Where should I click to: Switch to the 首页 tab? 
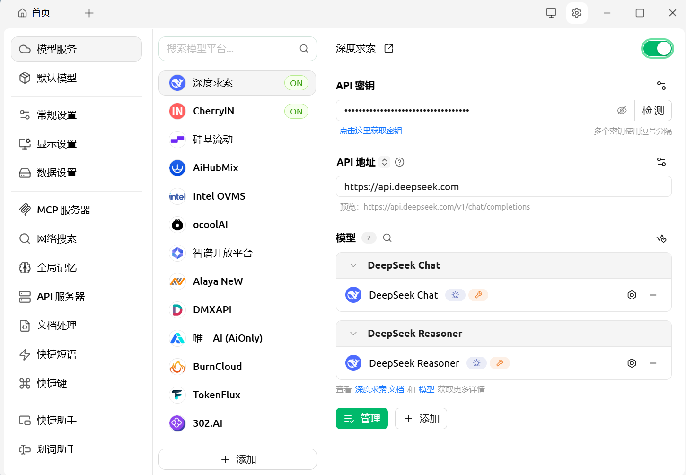[34, 13]
